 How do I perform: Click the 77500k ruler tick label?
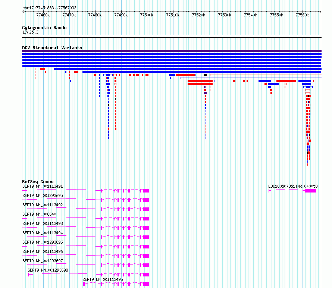coord(147,15)
